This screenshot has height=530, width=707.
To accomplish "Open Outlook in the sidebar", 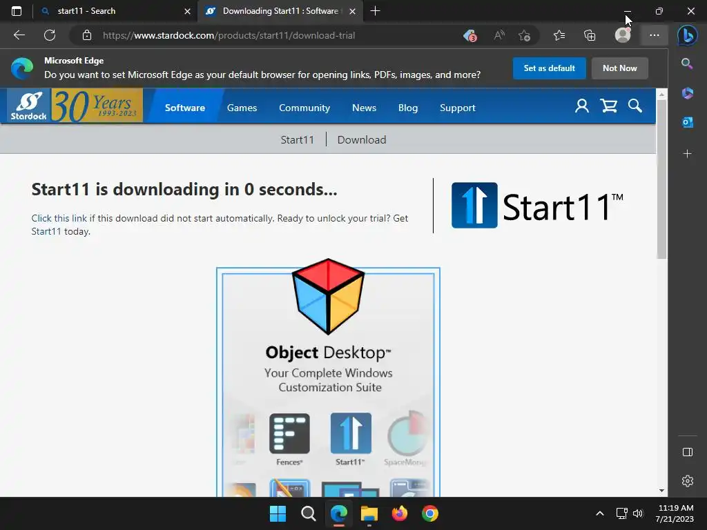I will click(x=687, y=122).
